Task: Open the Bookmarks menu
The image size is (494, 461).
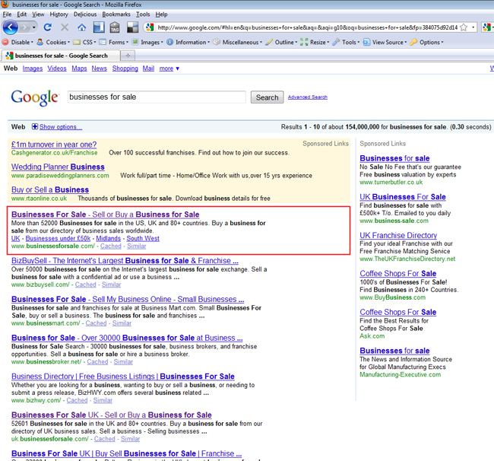Action: (x=116, y=14)
